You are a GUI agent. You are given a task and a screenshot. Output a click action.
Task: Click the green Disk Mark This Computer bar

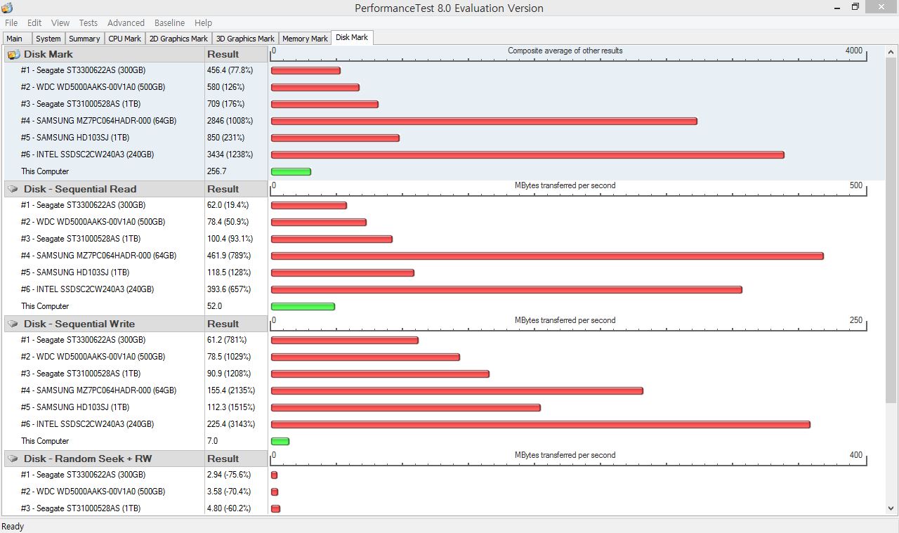[x=291, y=171]
